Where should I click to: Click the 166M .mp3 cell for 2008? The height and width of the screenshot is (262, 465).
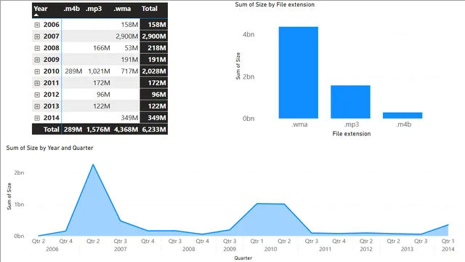102,48
